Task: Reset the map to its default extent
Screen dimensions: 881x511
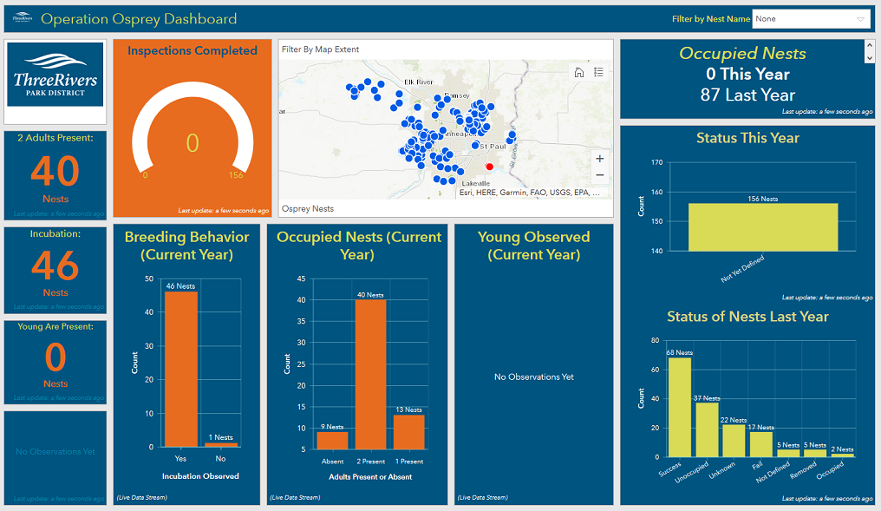Action: [578, 73]
